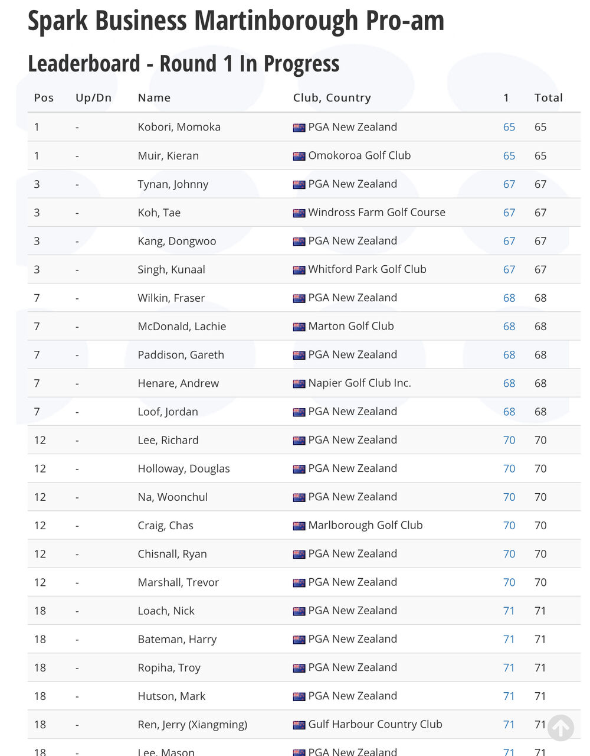Select the Paddison, Gareth row name
The image size is (590, 756).
pos(181,355)
